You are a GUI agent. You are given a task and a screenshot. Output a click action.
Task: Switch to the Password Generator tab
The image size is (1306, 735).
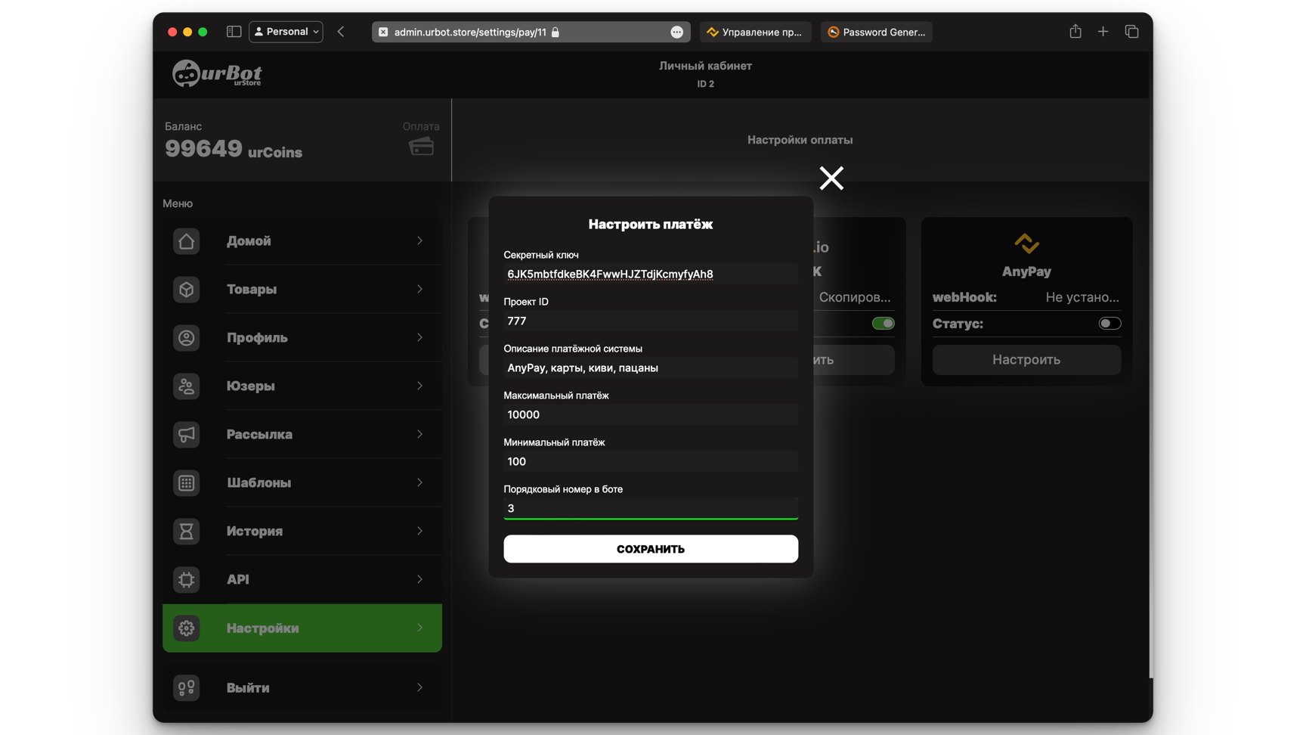876,32
